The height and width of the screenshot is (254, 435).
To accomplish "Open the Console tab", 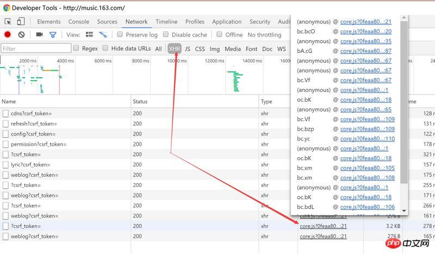I will click(79, 22).
